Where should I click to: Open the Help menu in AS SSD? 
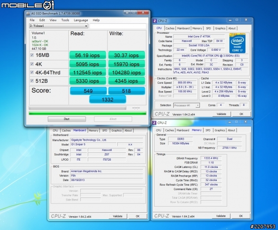[x=96, y=20]
